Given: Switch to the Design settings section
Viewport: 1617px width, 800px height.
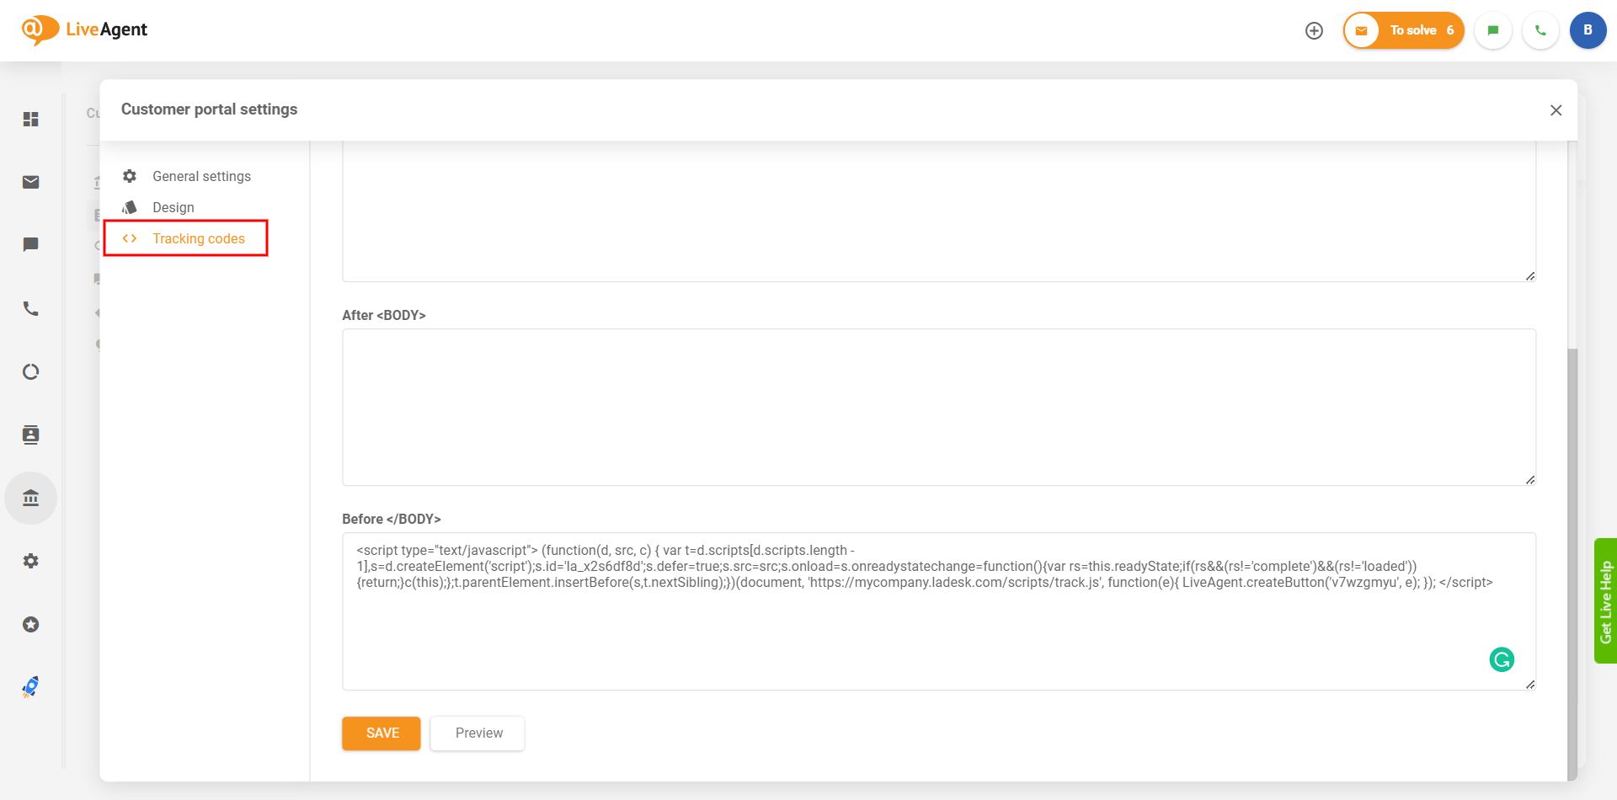Looking at the screenshot, I should [x=173, y=208].
